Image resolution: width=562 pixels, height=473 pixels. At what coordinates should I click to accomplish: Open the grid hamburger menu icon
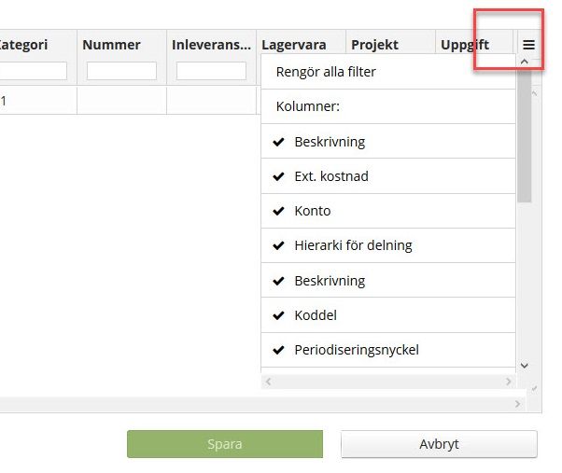pyautogui.click(x=528, y=45)
